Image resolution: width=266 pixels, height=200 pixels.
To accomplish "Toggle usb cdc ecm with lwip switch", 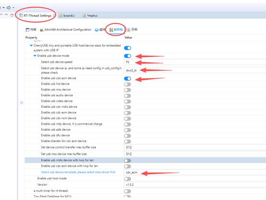I will click(128, 166).
